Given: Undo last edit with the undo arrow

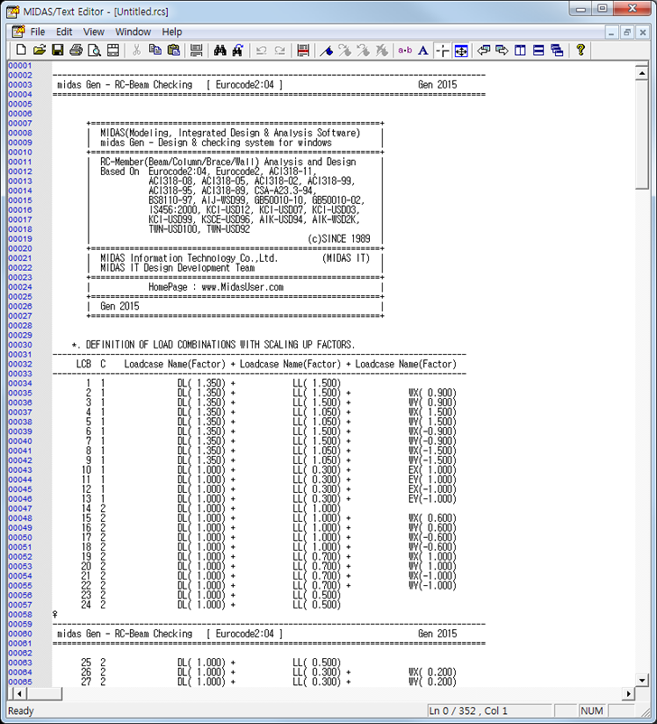Looking at the screenshot, I should tap(262, 51).
